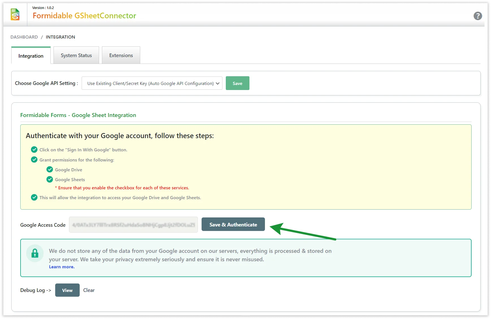View the debug log
Image resolution: width=491 pixels, height=319 pixels.
click(67, 290)
